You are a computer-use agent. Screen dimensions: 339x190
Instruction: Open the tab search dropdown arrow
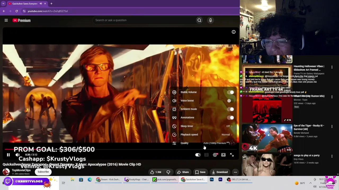[x=3, y=4]
